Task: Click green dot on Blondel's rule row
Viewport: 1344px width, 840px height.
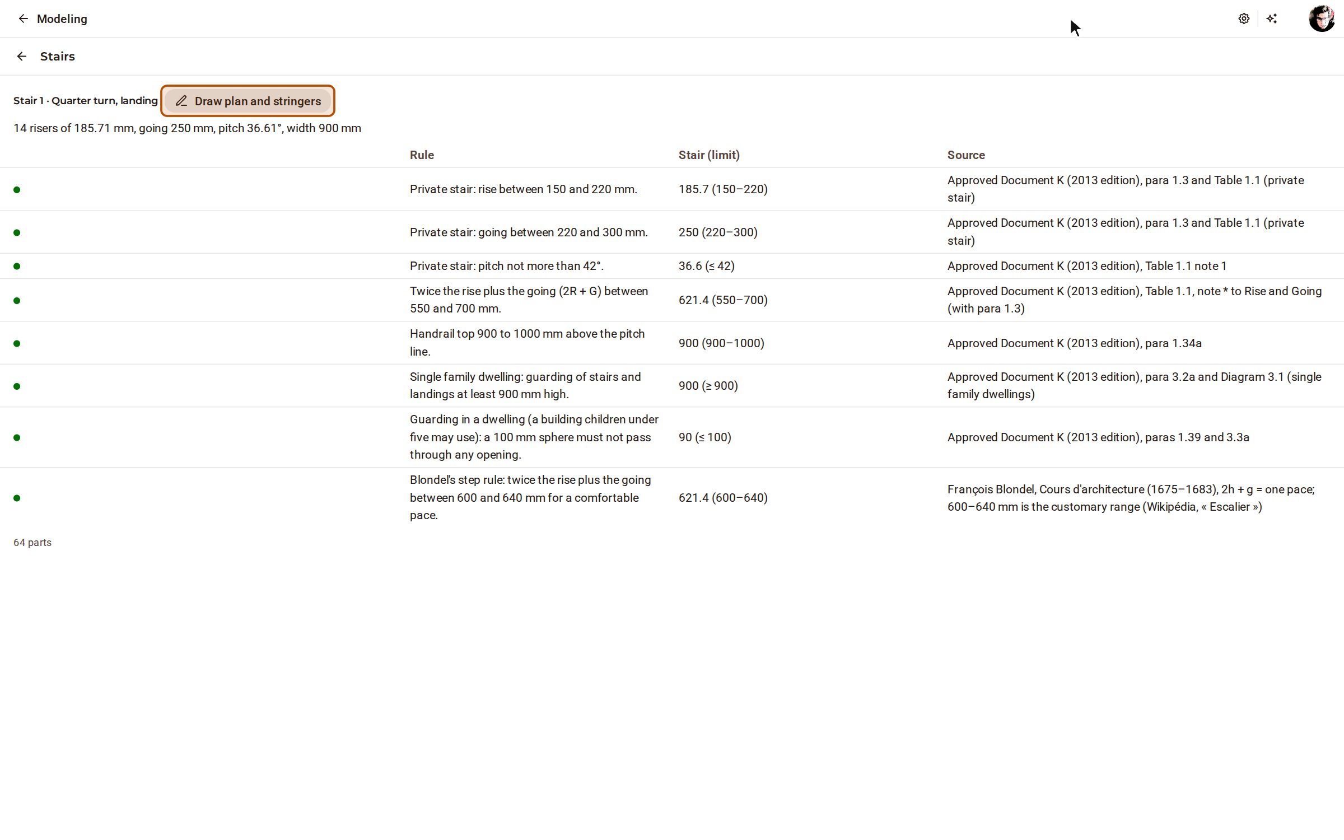Action: 17,498
